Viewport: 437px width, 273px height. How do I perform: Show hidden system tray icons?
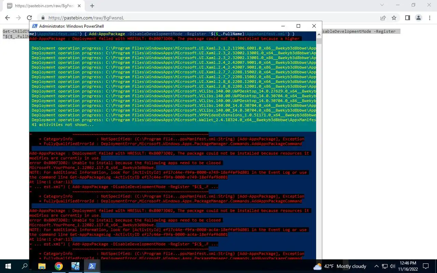[377, 266]
